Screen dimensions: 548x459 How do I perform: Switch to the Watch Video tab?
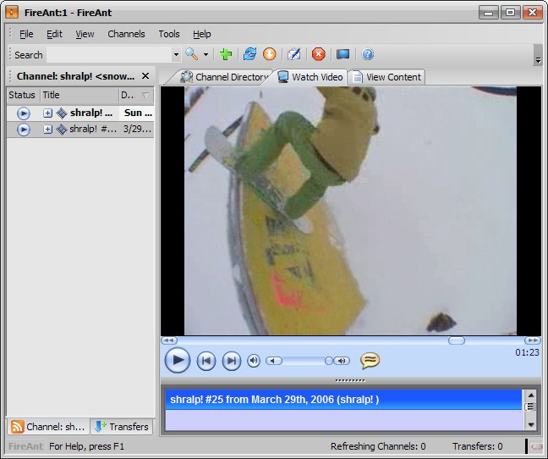click(310, 77)
